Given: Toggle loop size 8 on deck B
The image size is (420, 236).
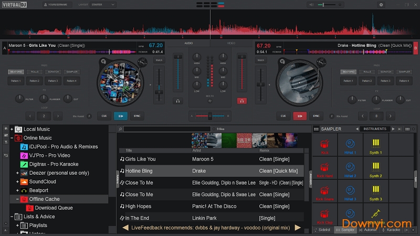Looking at the screenshot, I should (376, 116).
